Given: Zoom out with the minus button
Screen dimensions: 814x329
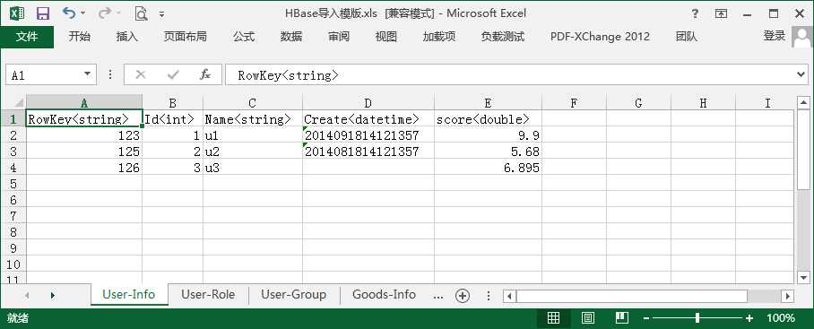Looking at the screenshot, I should 646,318.
